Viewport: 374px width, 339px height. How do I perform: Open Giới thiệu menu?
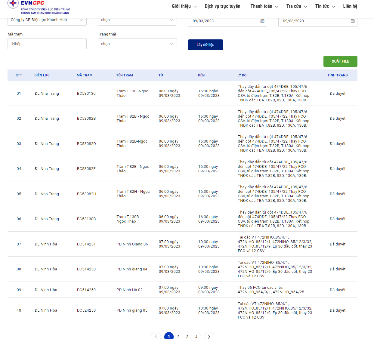pos(184,6)
